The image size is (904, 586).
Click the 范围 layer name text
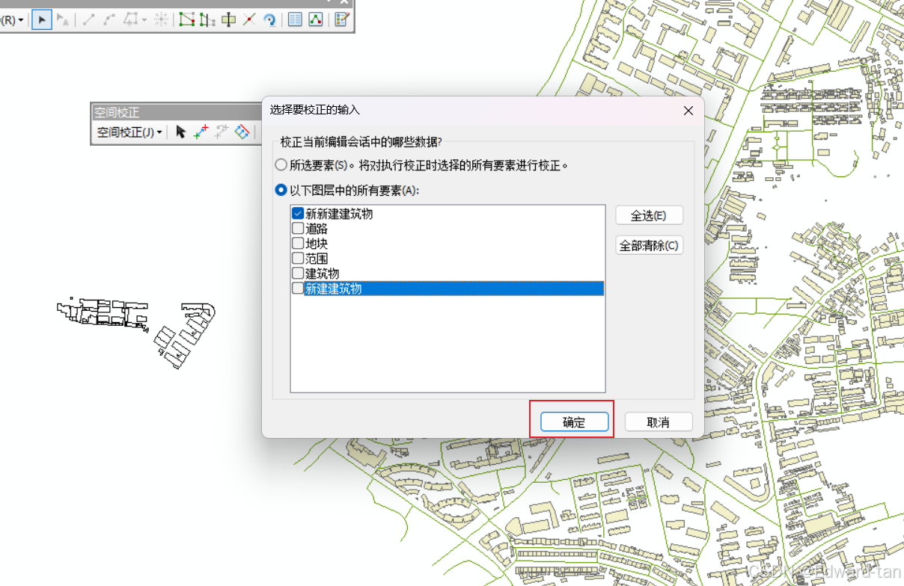(317, 259)
